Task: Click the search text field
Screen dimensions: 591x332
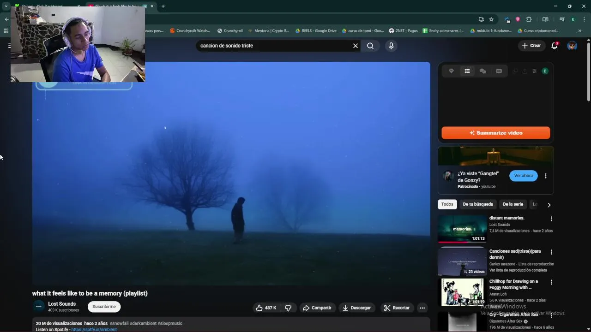Action: click(275, 46)
